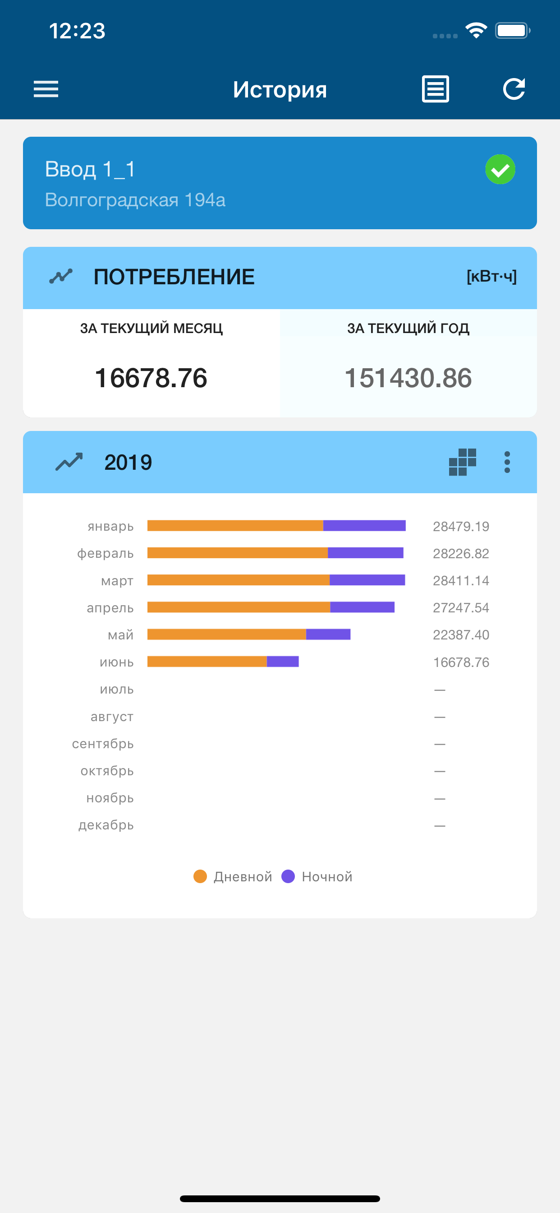The width and height of the screenshot is (560, 1213).
Task: Select the июнь row label
Action: point(117,662)
